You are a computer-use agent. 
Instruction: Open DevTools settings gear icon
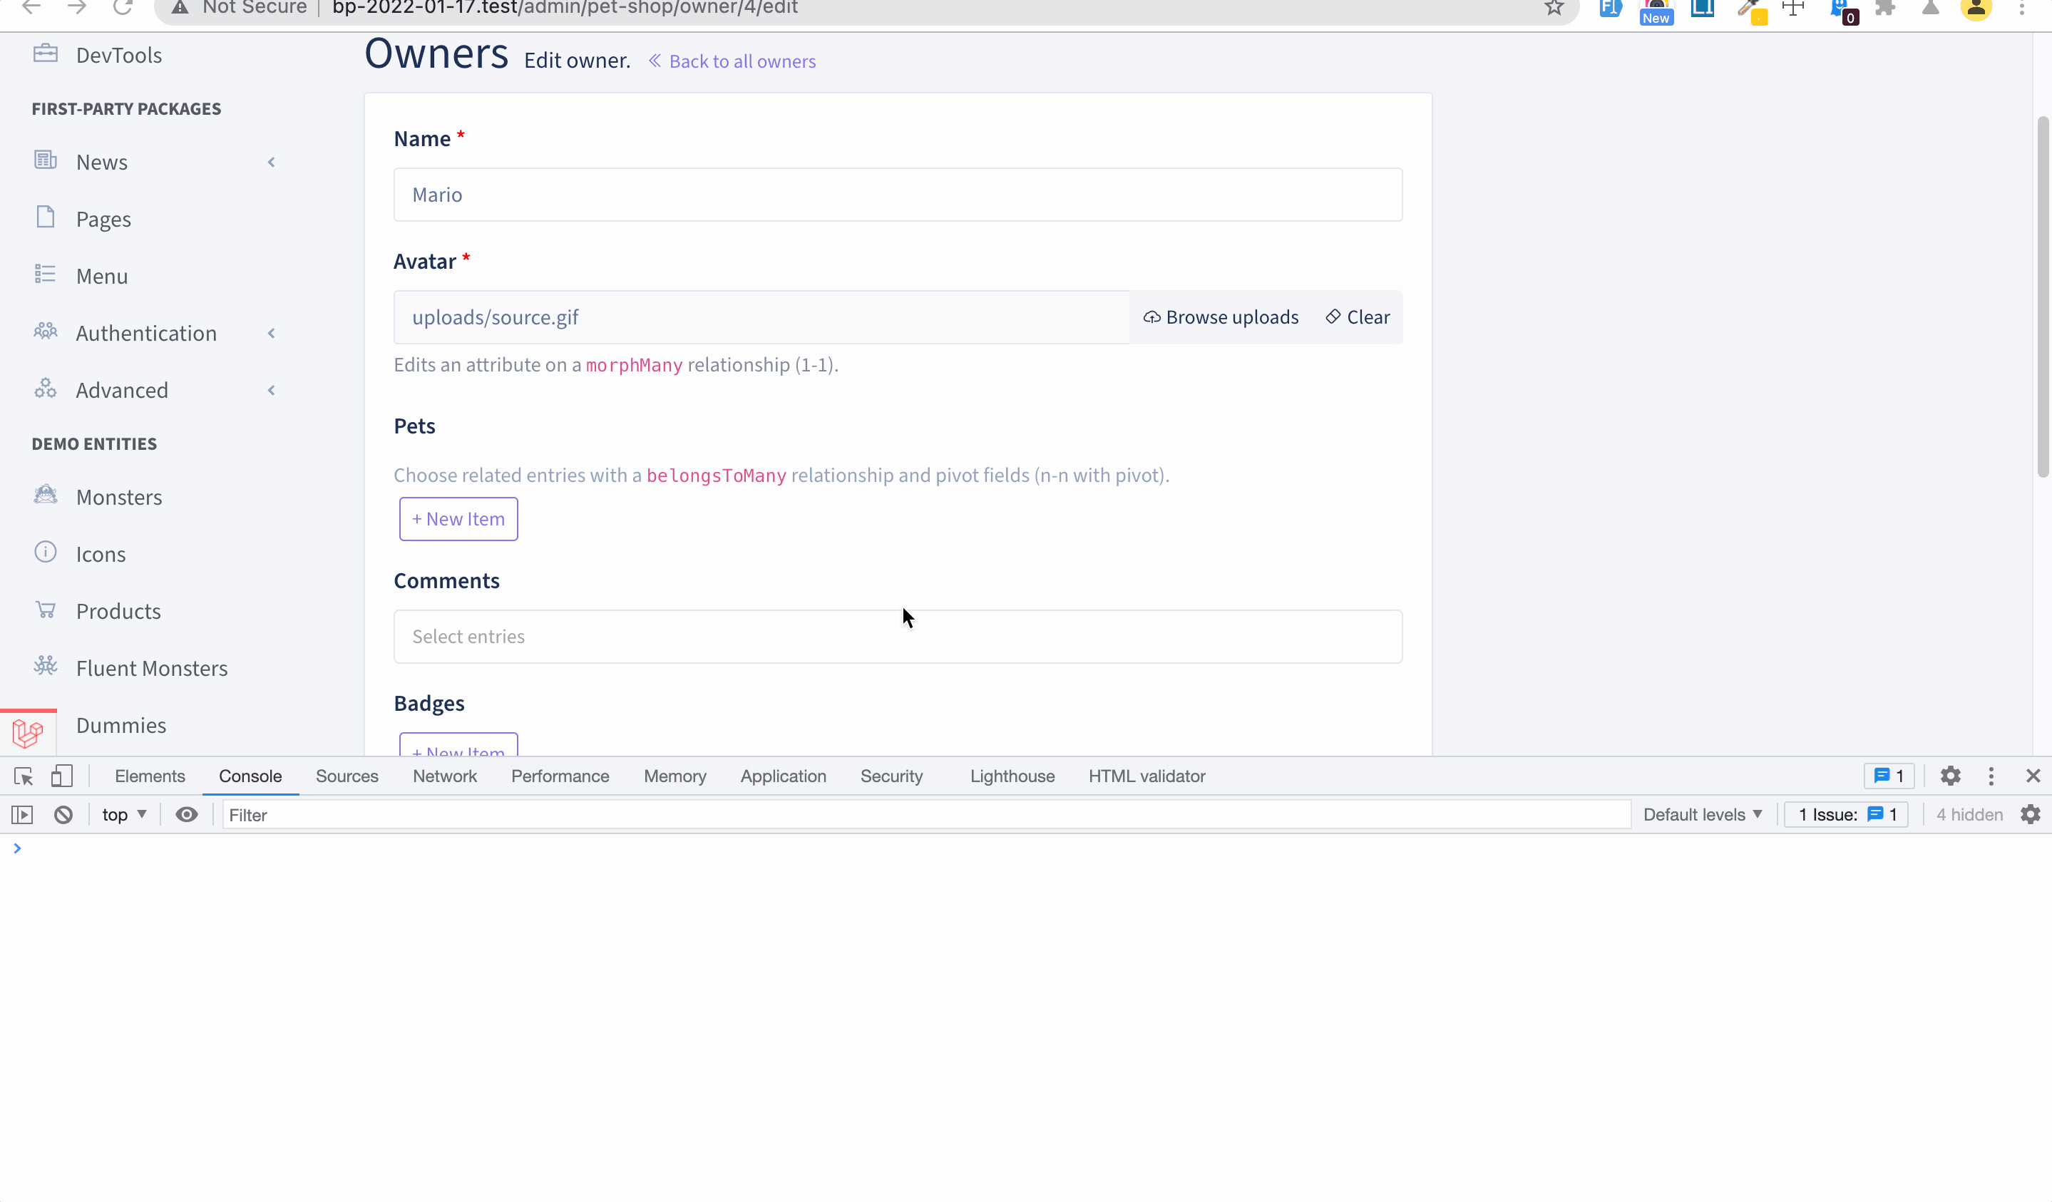(1950, 776)
